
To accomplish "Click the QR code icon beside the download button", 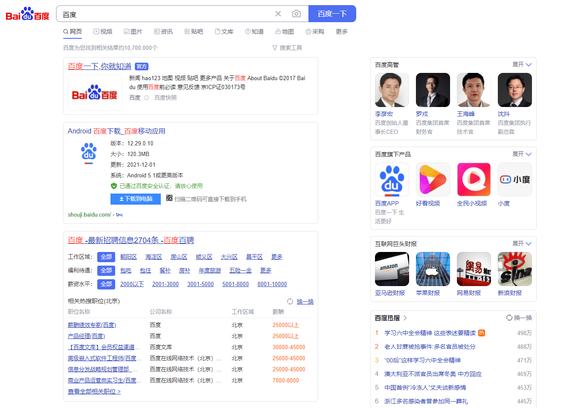I will pos(169,198).
